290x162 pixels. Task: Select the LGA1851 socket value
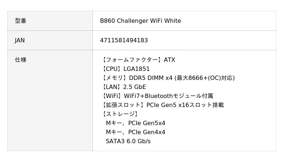[137, 69]
